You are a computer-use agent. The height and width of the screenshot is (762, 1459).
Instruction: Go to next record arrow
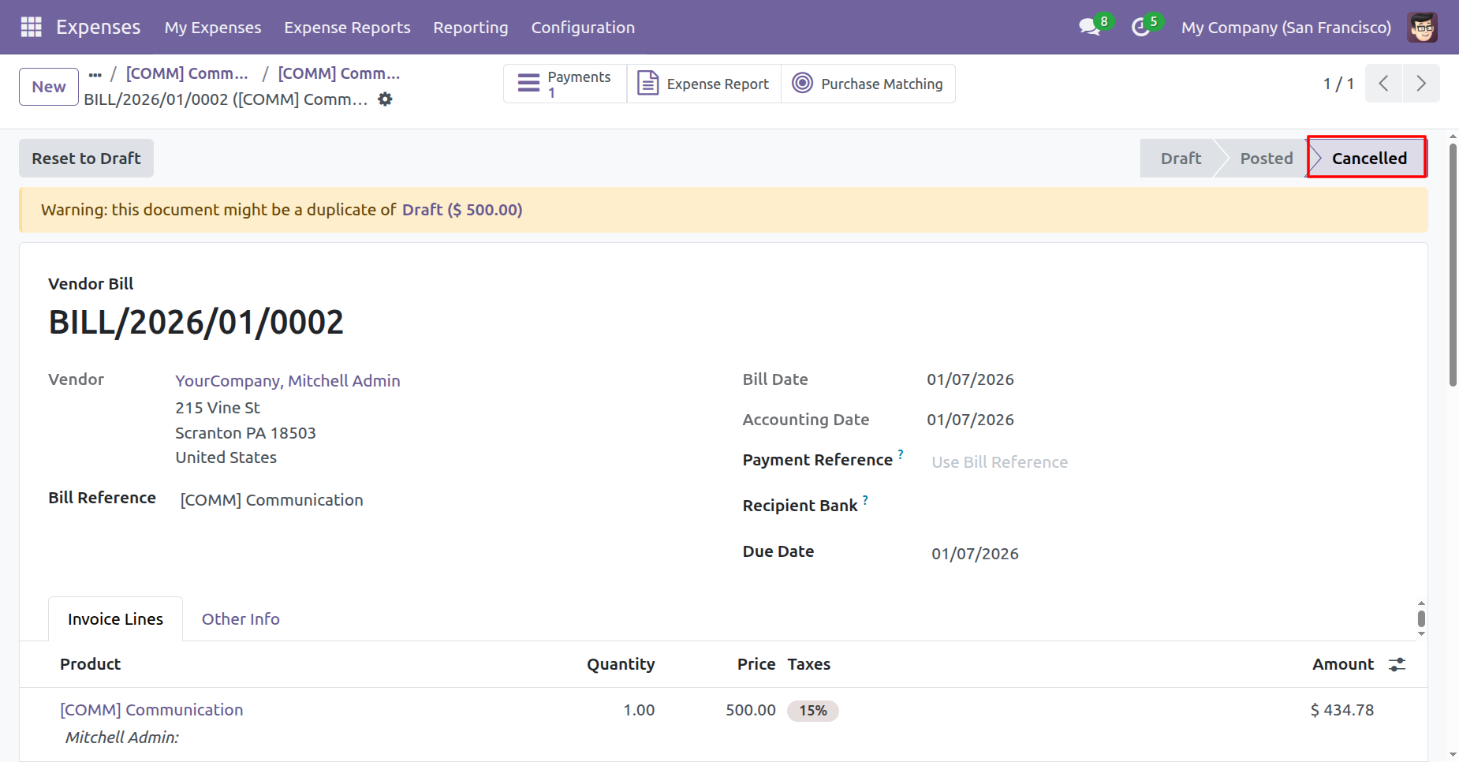tap(1420, 84)
